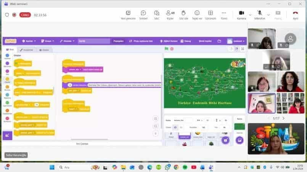The width and height of the screenshot is (307, 172).
Task: Expand the Kamera options arrow
Action: coord(250,15)
